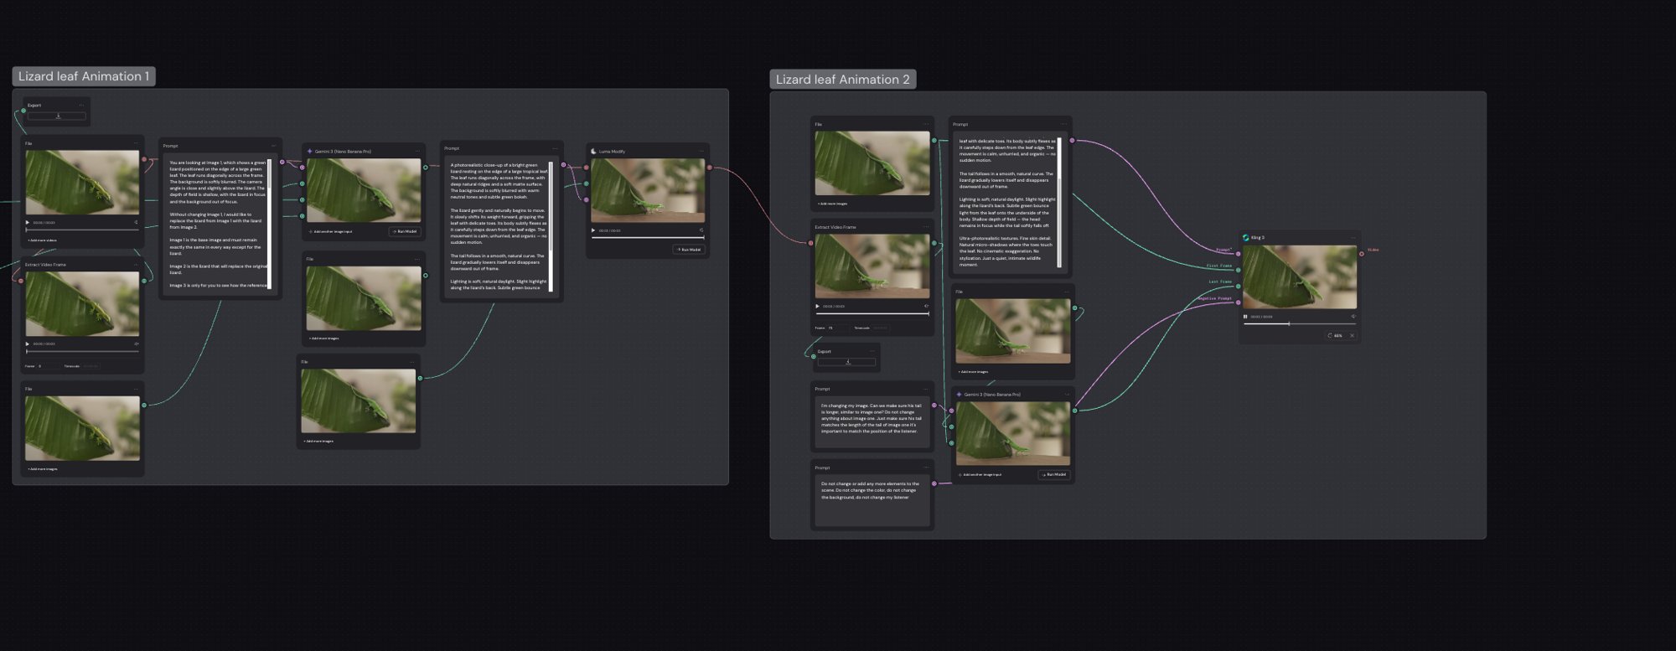Pause the Kling 3 video playback
Viewport: 1676px width, 651px height.
1245,317
